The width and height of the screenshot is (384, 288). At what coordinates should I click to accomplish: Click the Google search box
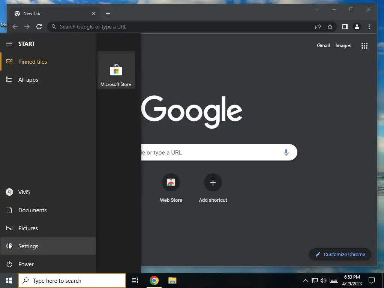[219, 152]
